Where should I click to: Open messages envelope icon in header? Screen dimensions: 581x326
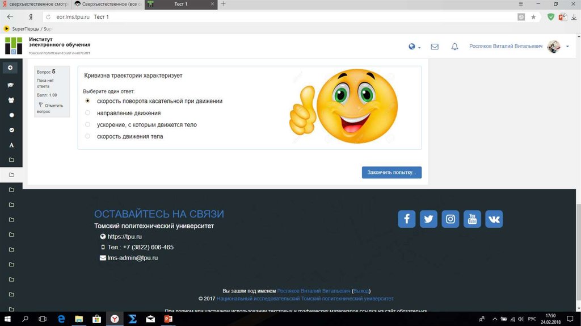click(435, 47)
